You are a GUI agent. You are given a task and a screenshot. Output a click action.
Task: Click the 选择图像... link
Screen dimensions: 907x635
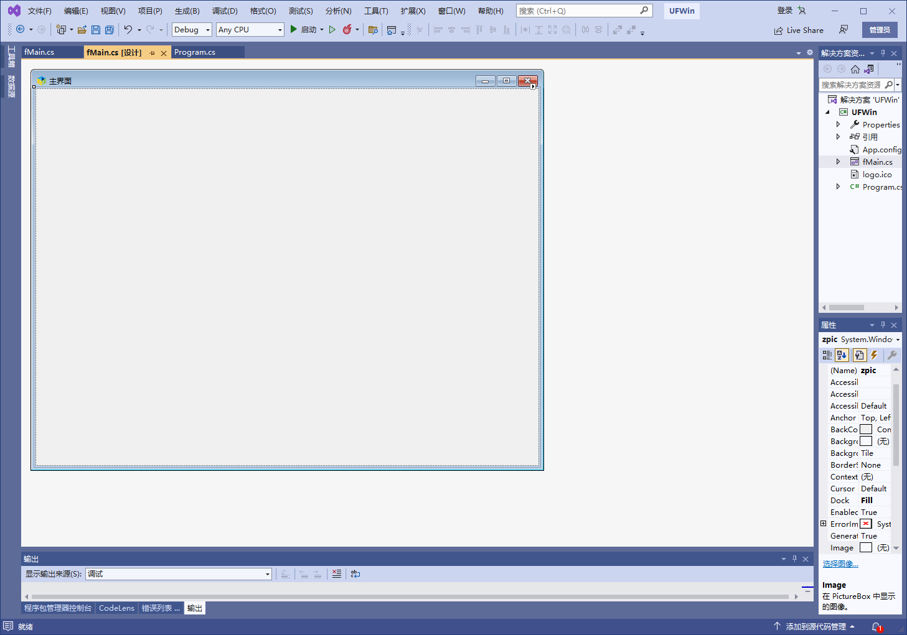coord(840,563)
